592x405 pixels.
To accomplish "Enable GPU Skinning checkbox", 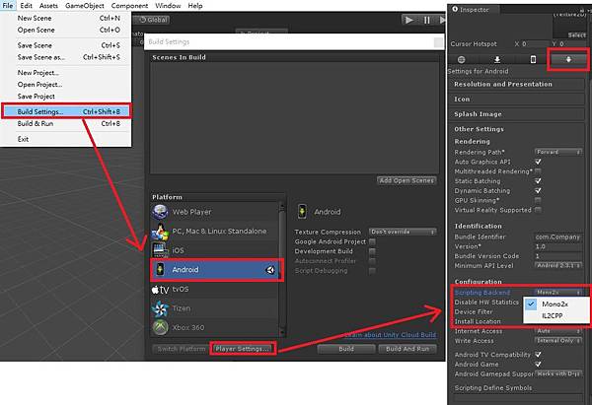I will point(538,200).
